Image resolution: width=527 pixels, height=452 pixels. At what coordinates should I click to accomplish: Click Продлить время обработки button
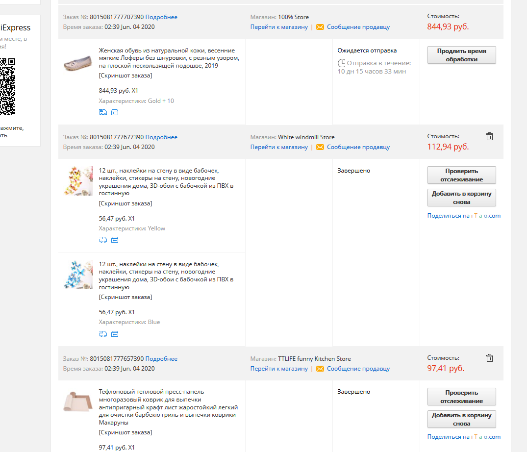tap(461, 55)
